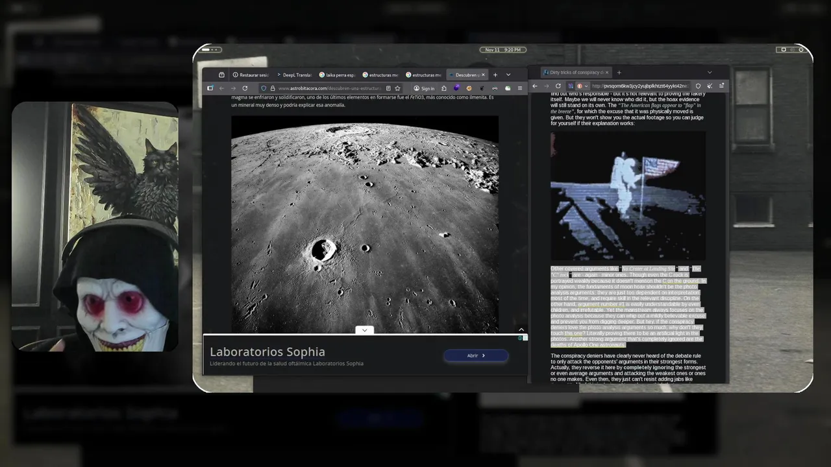Open the 'laika perra esp' Google tab
Image resolution: width=831 pixels, height=467 pixels.
pos(337,75)
